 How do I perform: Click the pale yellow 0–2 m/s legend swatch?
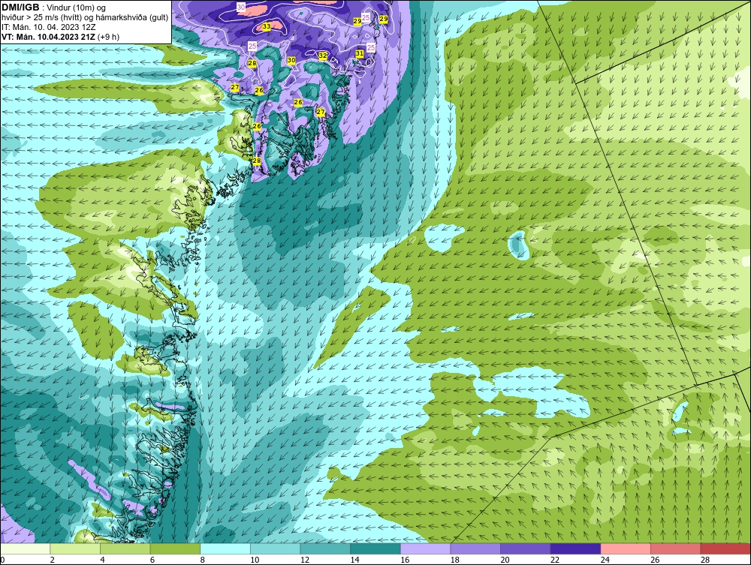click(26, 549)
